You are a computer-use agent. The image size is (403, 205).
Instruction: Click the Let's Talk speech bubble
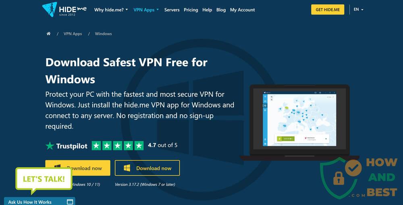[44, 180]
